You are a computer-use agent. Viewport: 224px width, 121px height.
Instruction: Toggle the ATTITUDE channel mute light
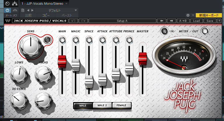click(116, 40)
